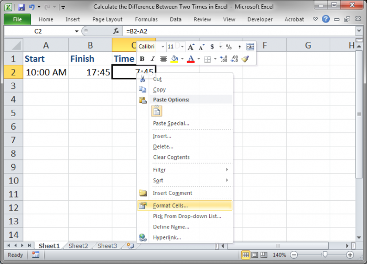The height and width of the screenshot is (264, 367).
Task: Click Decrease Decimal icon in mini toolbar
Action: (234, 59)
